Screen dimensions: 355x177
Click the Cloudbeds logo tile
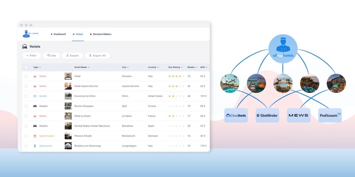(236, 115)
